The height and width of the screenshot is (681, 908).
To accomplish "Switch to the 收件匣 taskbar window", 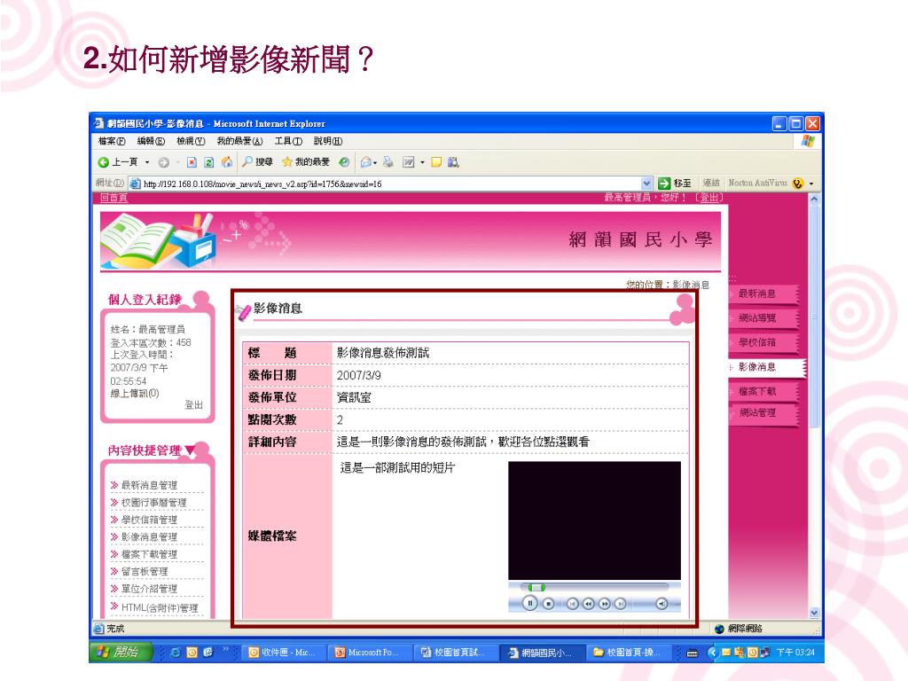I will pyautogui.click(x=283, y=652).
